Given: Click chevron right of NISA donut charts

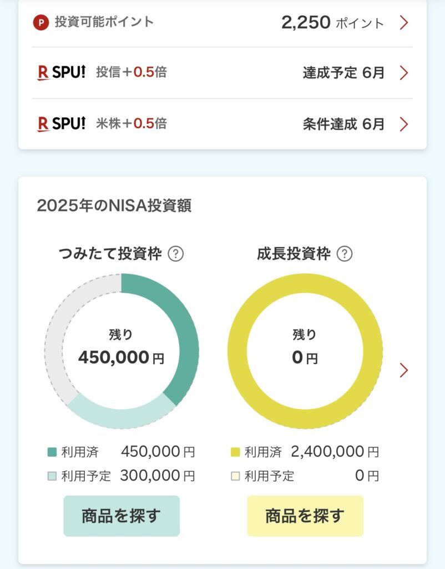Looking at the screenshot, I should (x=404, y=370).
